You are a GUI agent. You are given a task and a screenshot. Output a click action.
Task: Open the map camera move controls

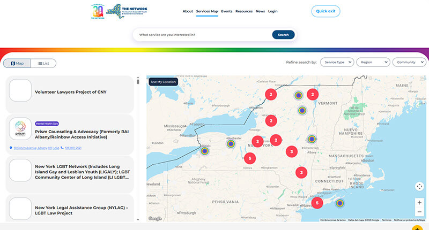(419, 186)
